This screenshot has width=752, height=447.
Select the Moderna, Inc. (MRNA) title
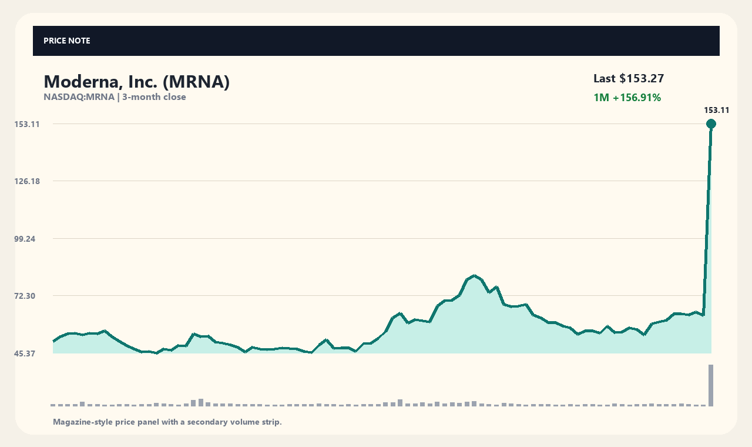coord(136,82)
